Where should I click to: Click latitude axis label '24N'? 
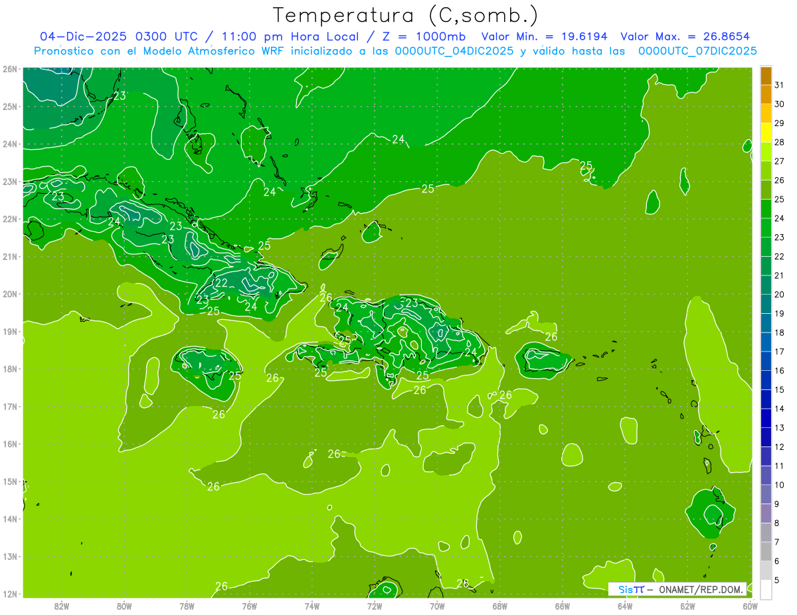tap(10, 144)
